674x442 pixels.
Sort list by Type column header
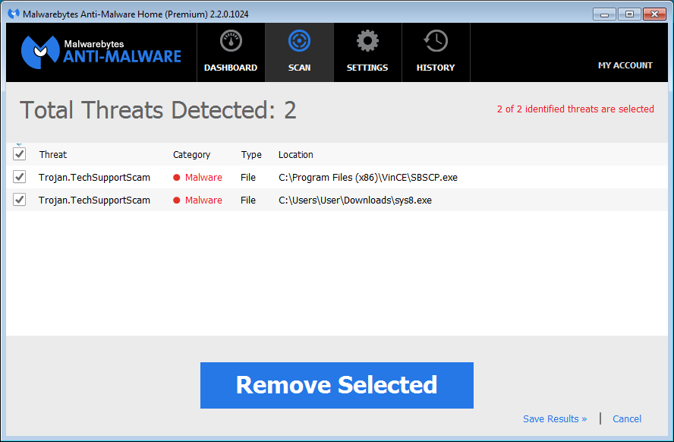click(x=251, y=155)
